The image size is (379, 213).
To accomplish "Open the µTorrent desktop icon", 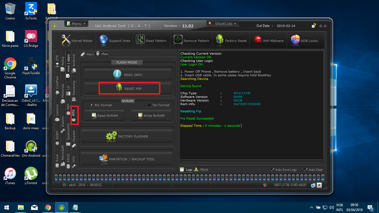I will (x=31, y=176).
